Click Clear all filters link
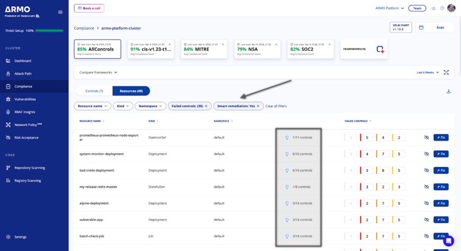461x251 pixels. (276, 106)
